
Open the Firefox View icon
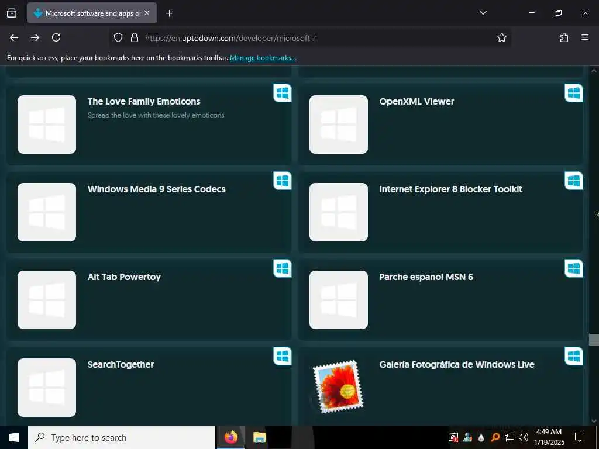pos(12,13)
